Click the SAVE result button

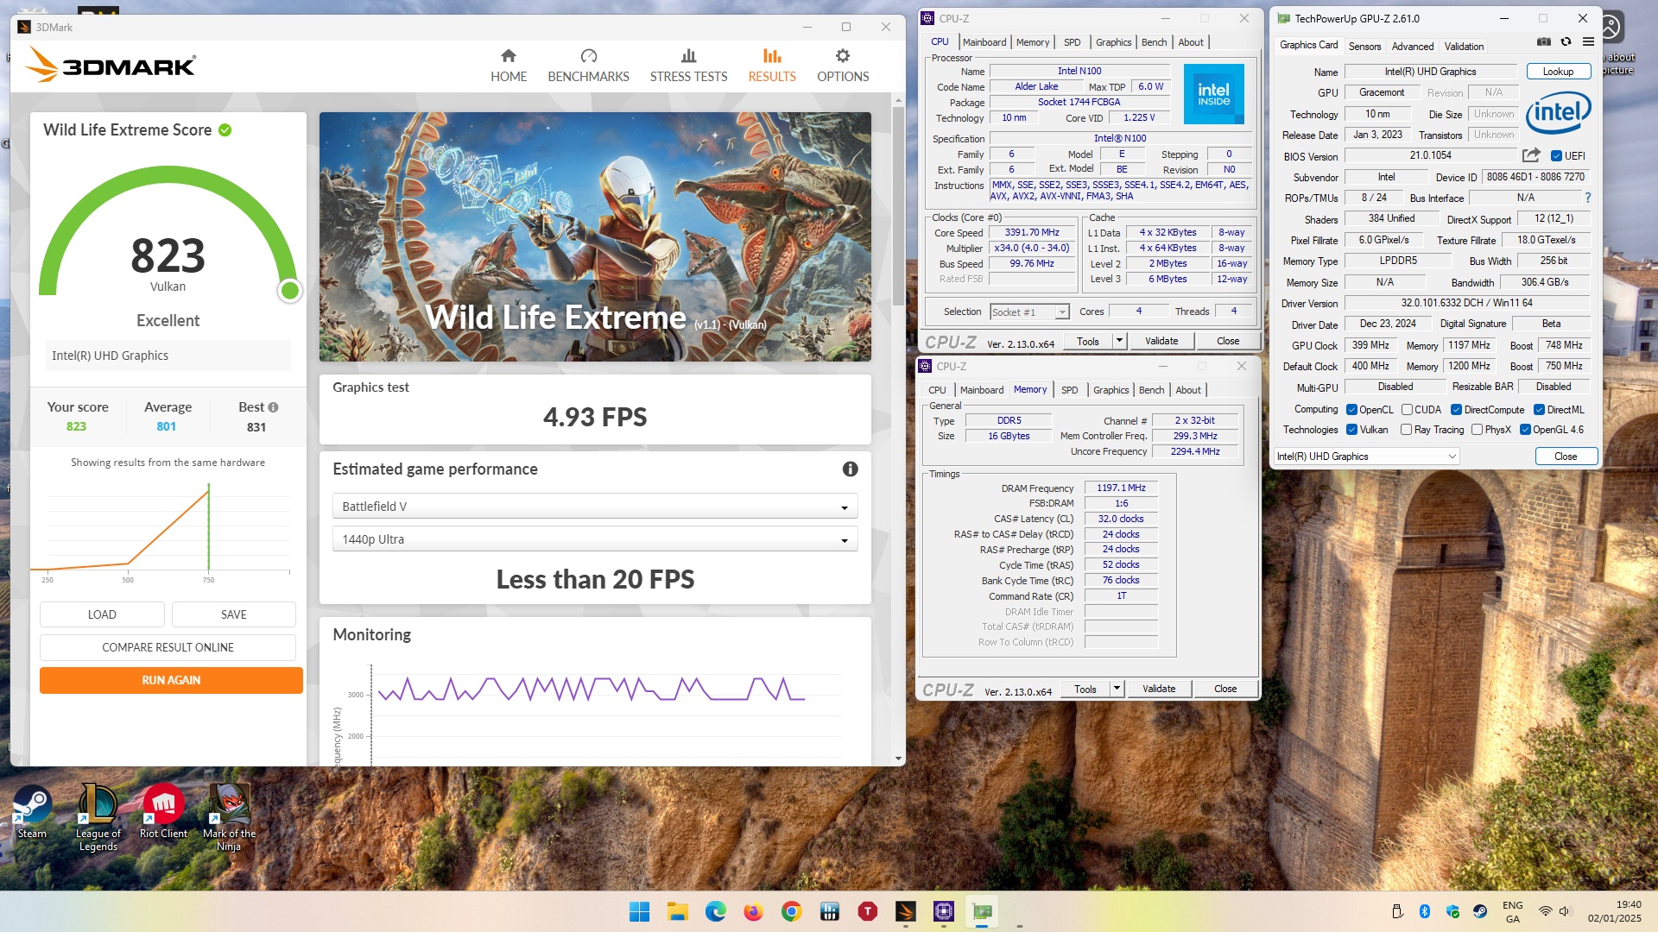[x=234, y=614]
